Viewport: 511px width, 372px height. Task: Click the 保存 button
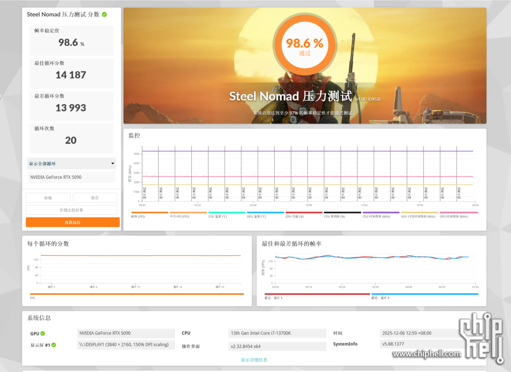click(94, 198)
